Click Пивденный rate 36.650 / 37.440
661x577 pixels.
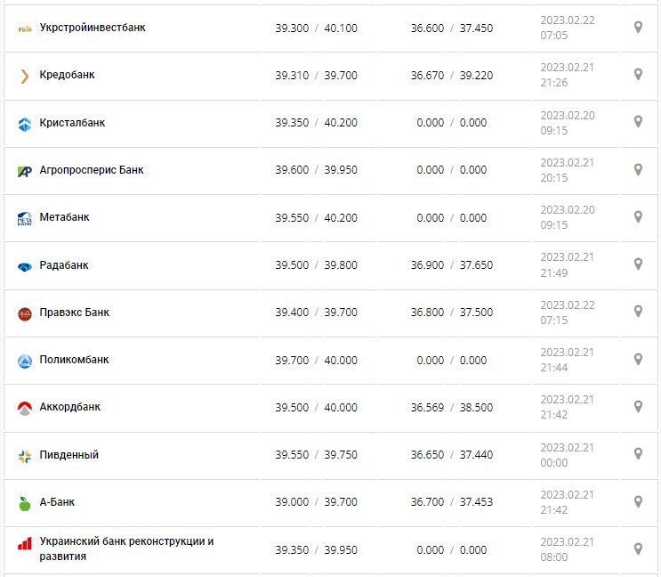pyautogui.click(x=451, y=455)
